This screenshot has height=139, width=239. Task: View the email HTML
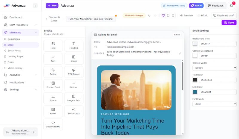(x=203, y=16)
